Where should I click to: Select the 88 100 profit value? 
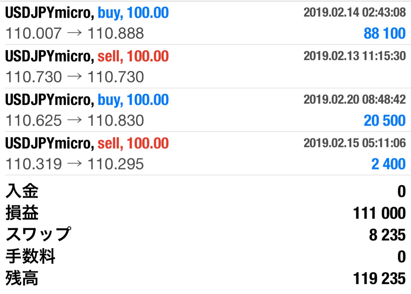click(x=385, y=34)
